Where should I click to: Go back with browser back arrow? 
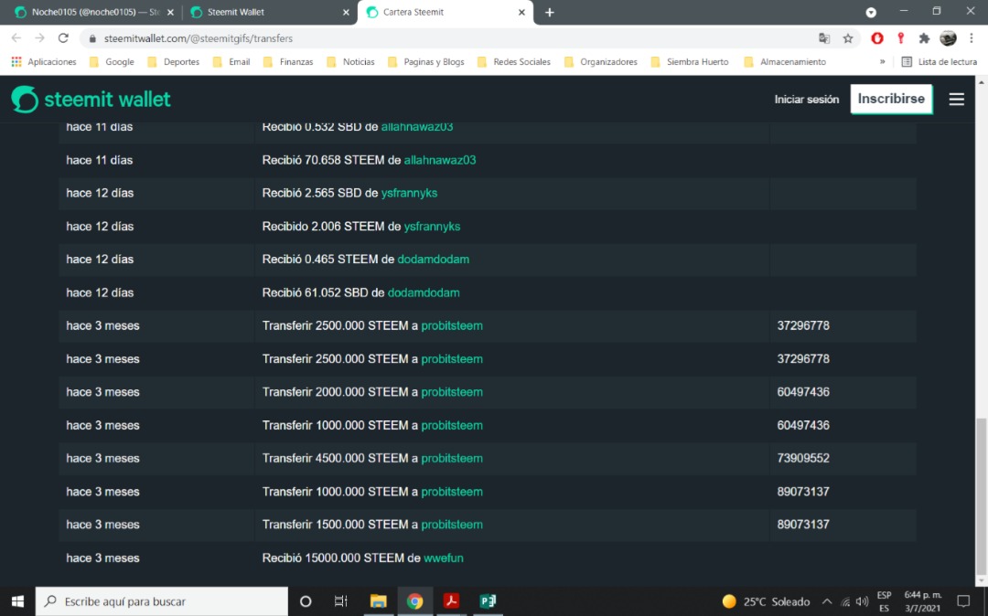click(16, 38)
